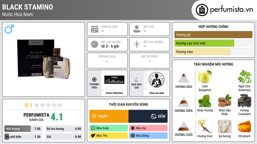Click the Hợp hương chính heading
257x144 pixels.
213,26
